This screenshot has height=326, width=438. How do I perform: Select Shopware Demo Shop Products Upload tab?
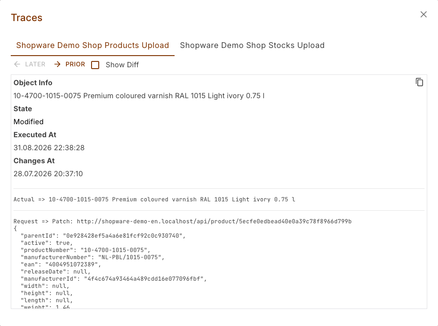tap(92, 45)
